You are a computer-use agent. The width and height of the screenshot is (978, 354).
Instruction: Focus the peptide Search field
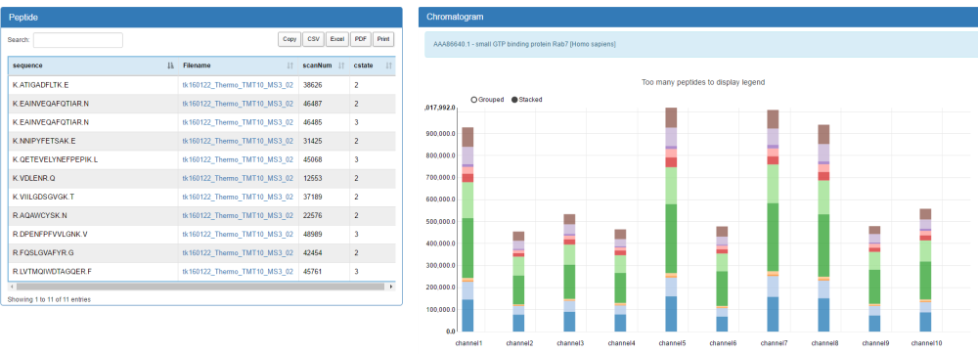click(x=78, y=40)
